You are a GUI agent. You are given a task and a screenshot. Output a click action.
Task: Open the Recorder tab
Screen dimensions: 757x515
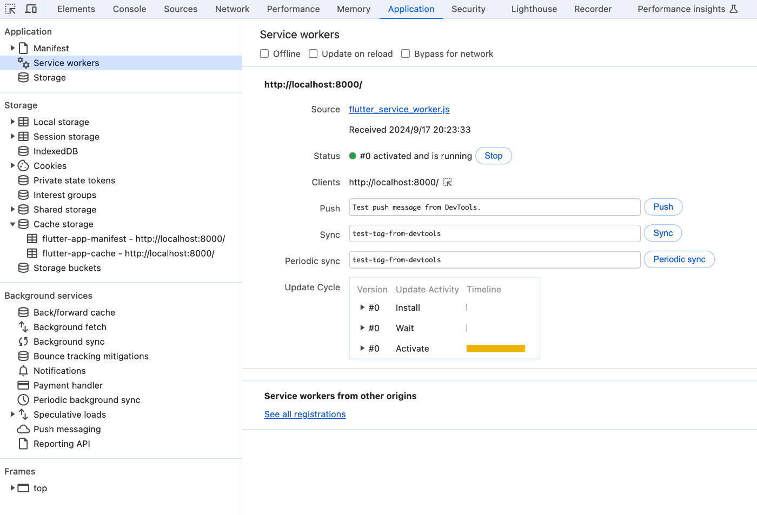(593, 9)
